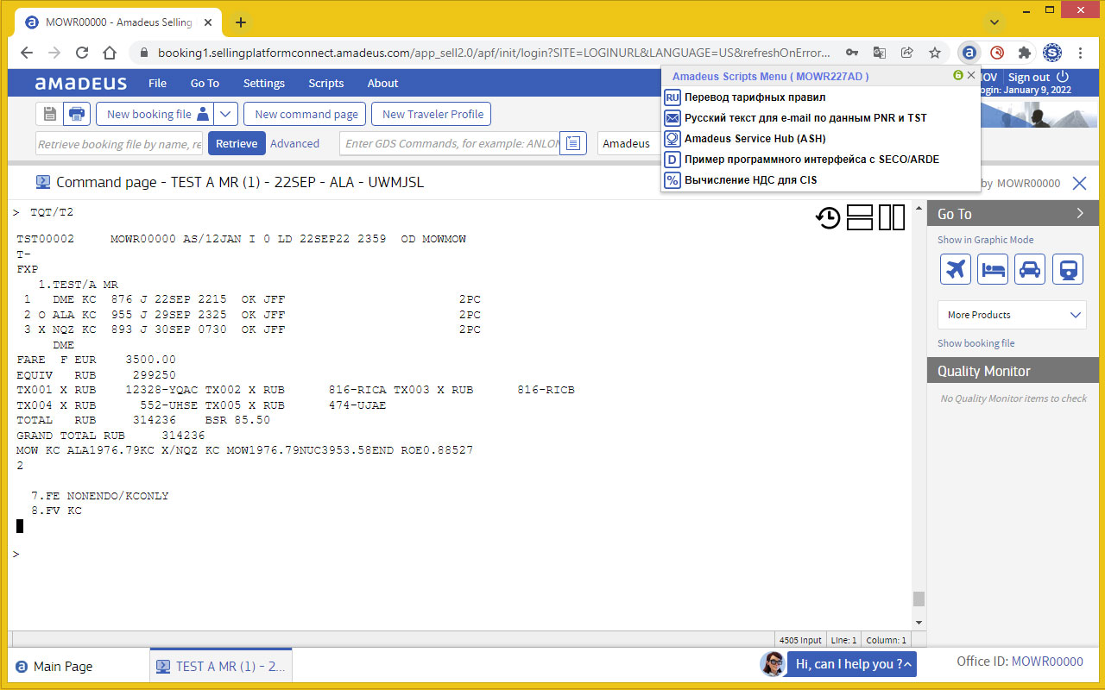The image size is (1105, 690).
Task: Click the retrieve booking file input field
Action: click(x=119, y=143)
